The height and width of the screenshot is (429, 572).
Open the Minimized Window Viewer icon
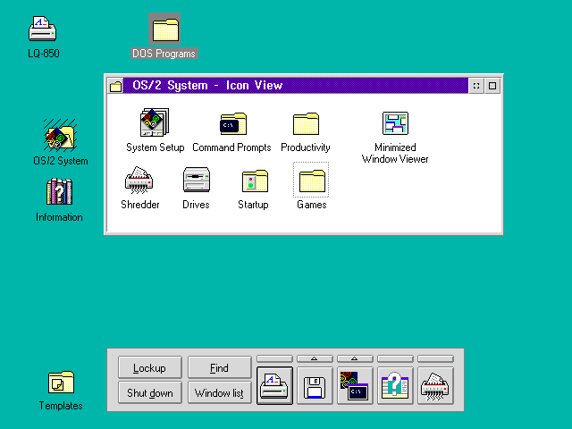coord(395,123)
